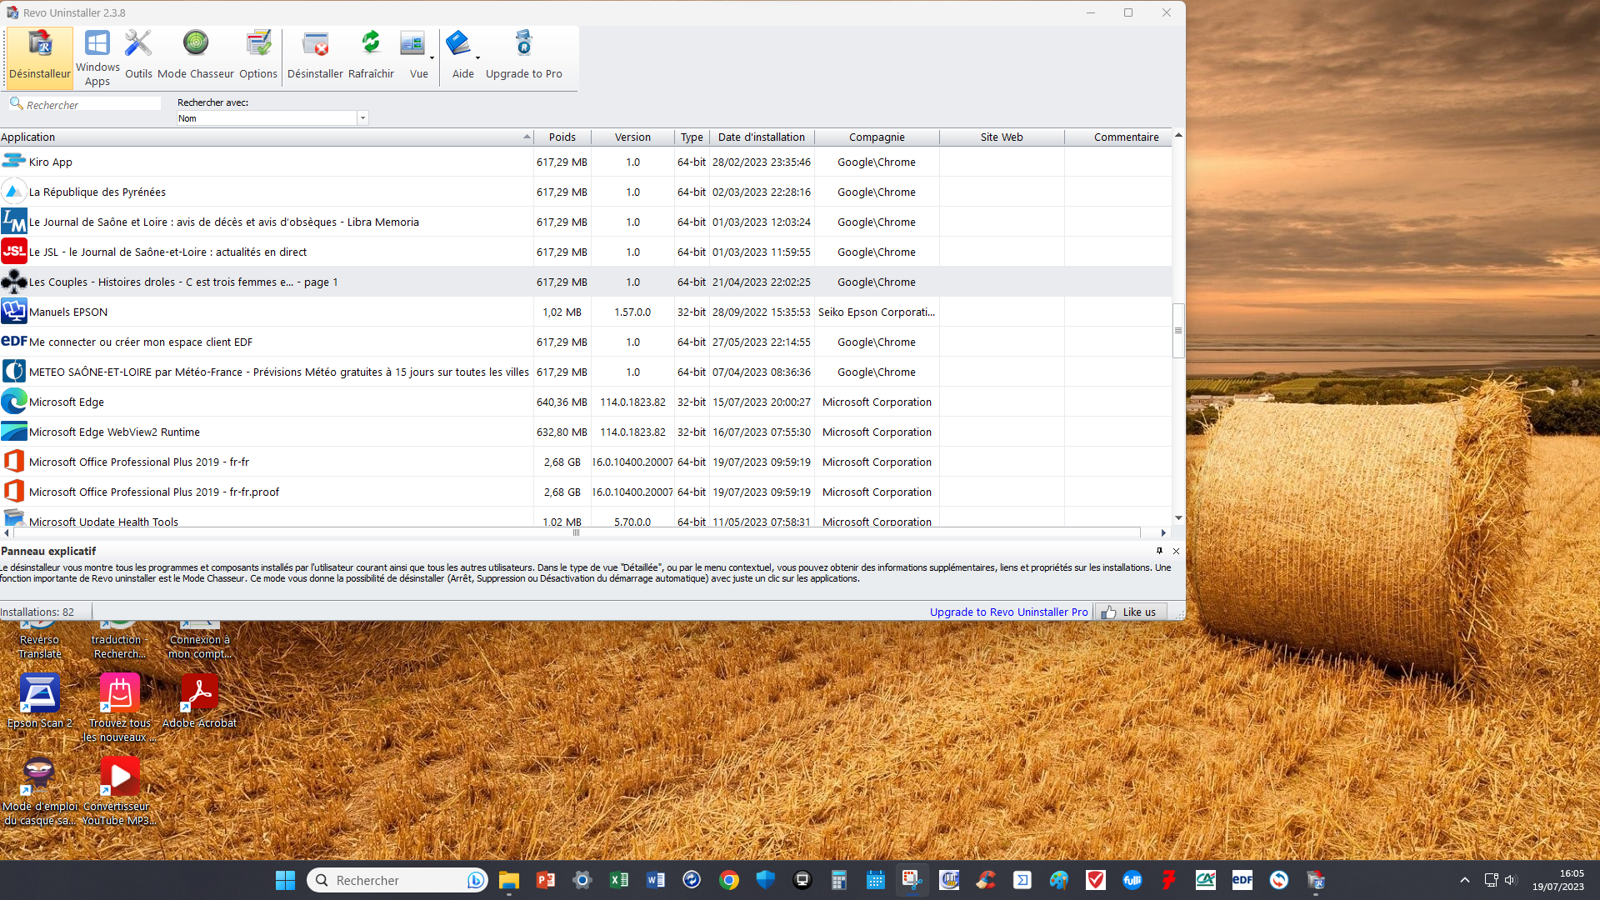
Task: Select Microsoft Edge WebView2 Runtime row
Action: pyautogui.click(x=586, y=432)
